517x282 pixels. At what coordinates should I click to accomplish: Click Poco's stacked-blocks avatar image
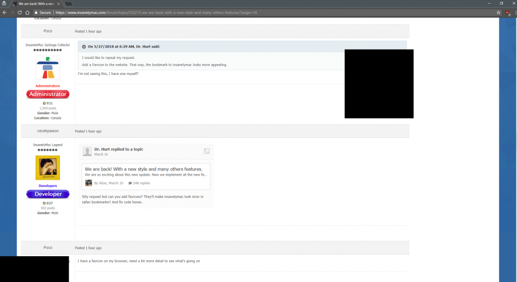(x=48, y=68)
